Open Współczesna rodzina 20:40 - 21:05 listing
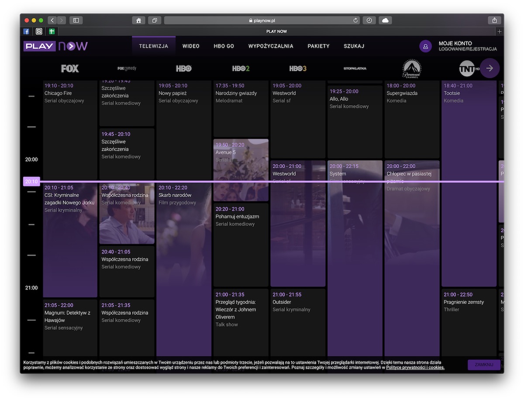Image resolution: width=524 pixels, height=400 pixels. [127, 272]
